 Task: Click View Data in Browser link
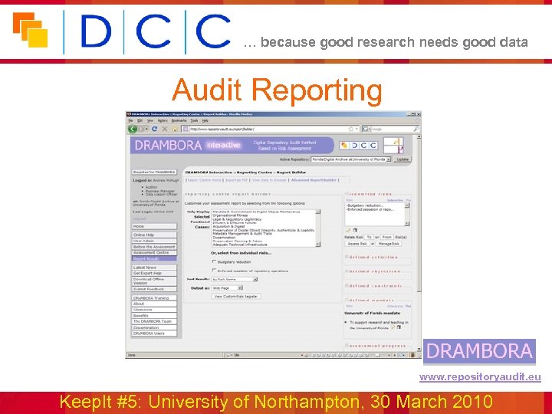269,180
